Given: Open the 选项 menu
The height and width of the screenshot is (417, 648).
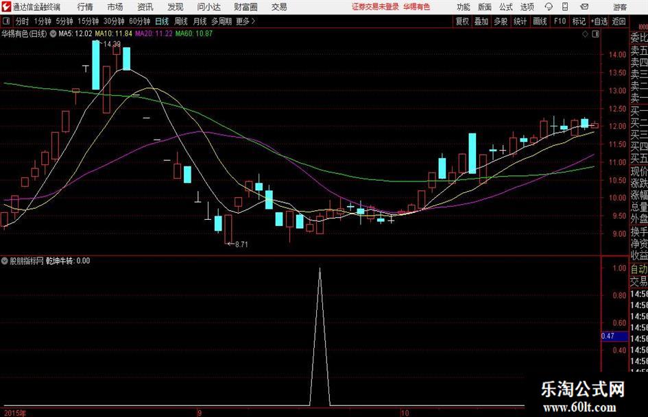Looking at the screenshot, I should coord(527,7).
